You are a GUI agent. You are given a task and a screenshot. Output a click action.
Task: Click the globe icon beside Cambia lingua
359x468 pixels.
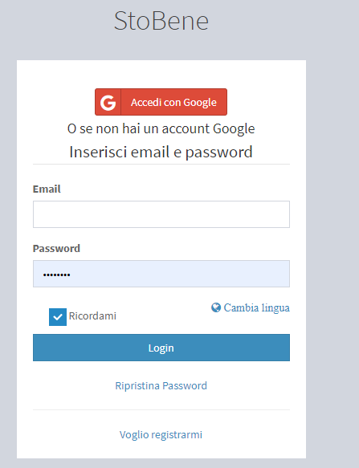point(215,307)
